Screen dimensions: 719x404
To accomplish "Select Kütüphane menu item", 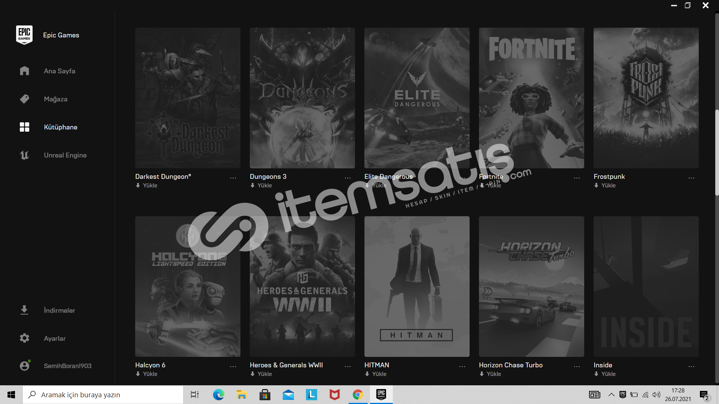I will 61,127.
